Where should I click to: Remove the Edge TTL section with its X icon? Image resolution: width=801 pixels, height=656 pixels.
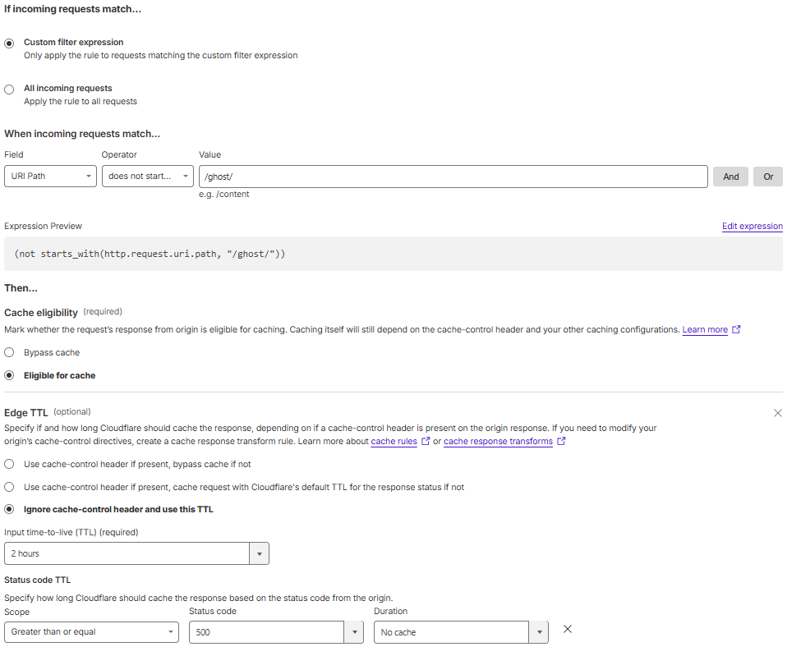(778, 413)
